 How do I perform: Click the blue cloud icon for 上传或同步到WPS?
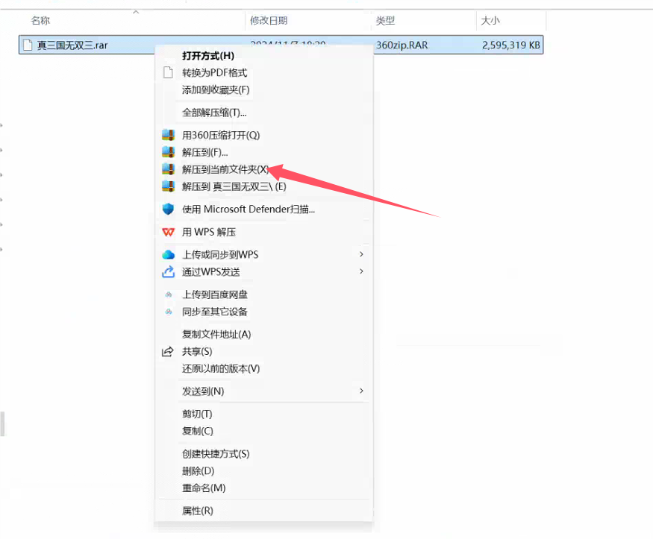point(168,254)
